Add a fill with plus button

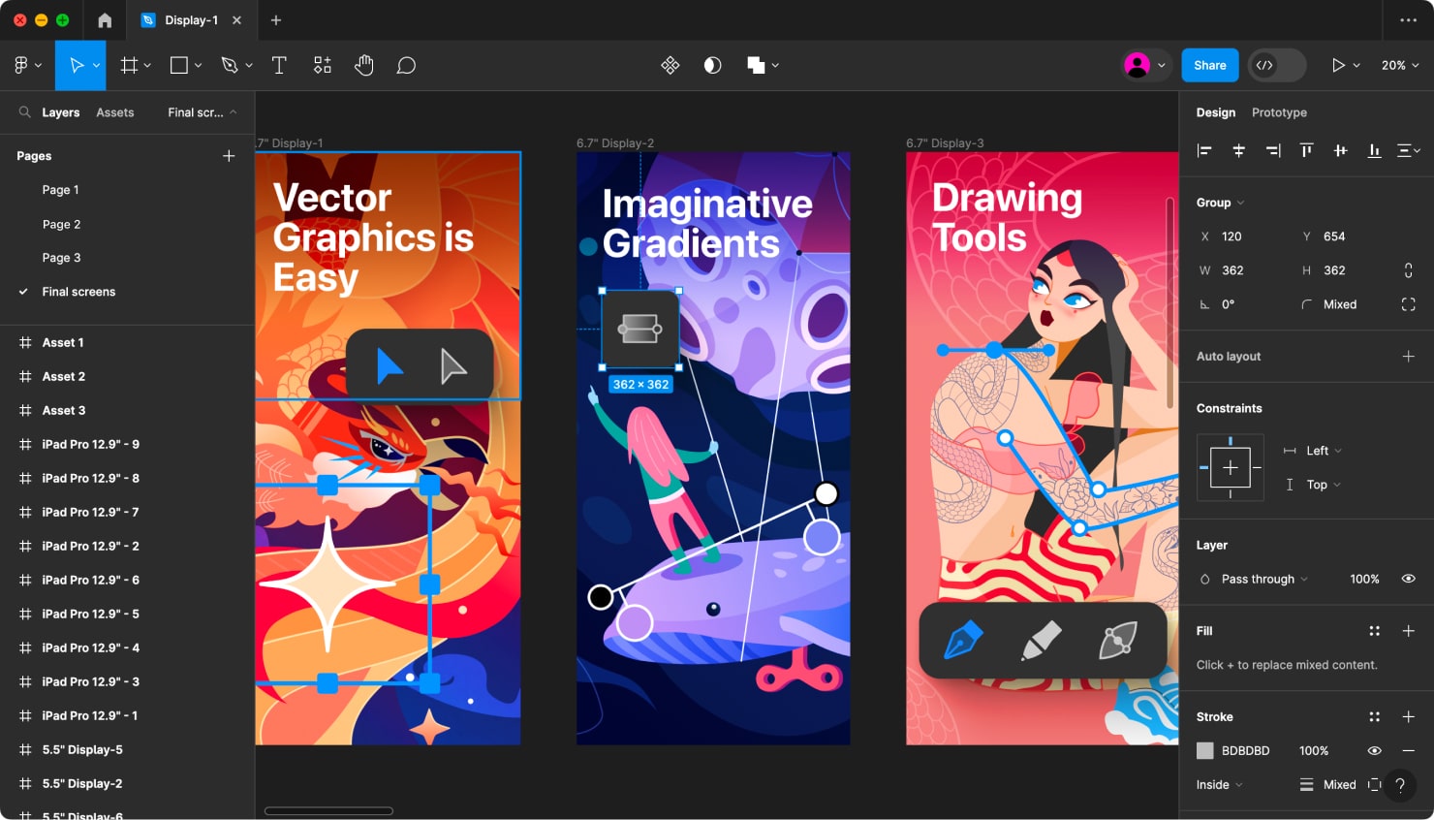point(1408,631)
